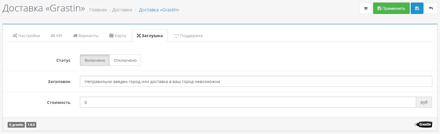Click the cart icon on Поддержка tab
Viewport: 440px width, 134px height.
pyautogui.click(x=176, y=36)
